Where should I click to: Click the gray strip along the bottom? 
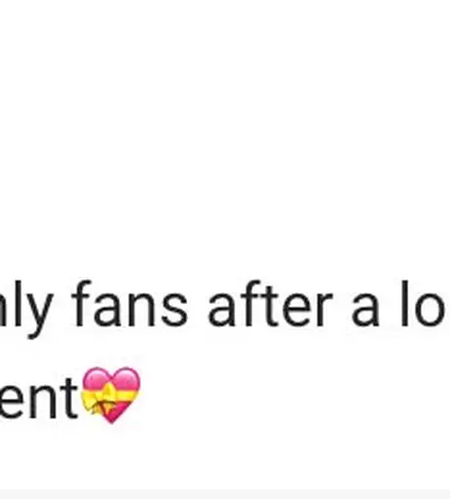[x=225, y=494]
